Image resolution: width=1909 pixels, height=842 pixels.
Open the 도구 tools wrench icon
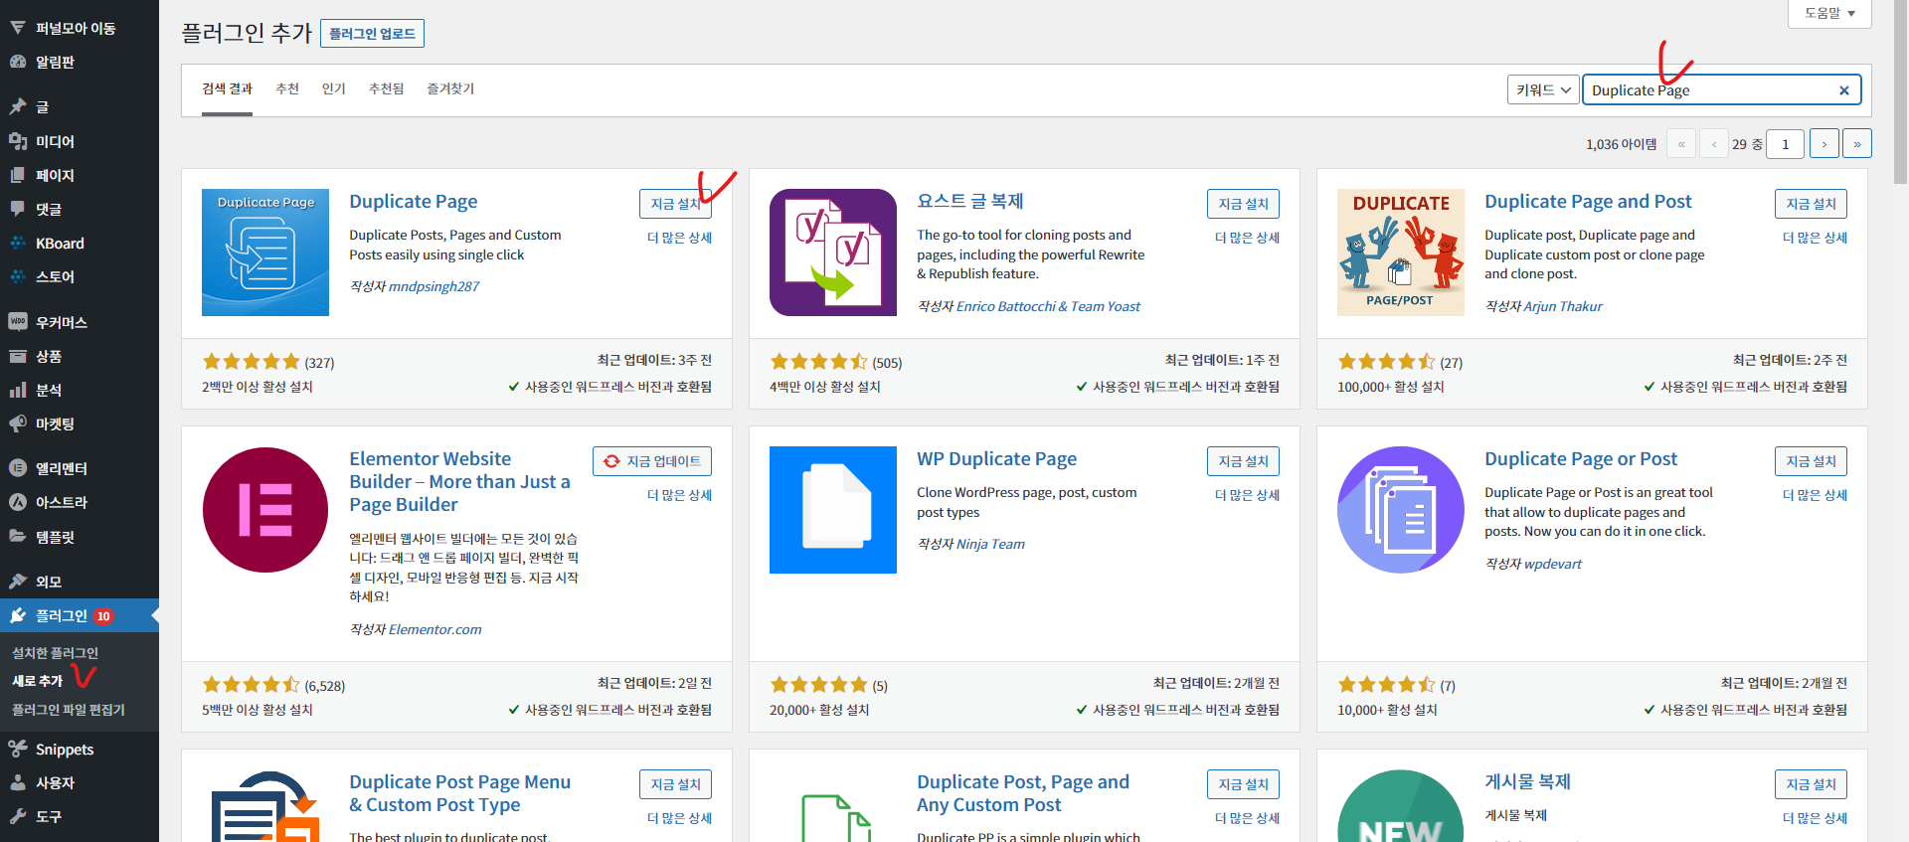click(x=18, y=816)
